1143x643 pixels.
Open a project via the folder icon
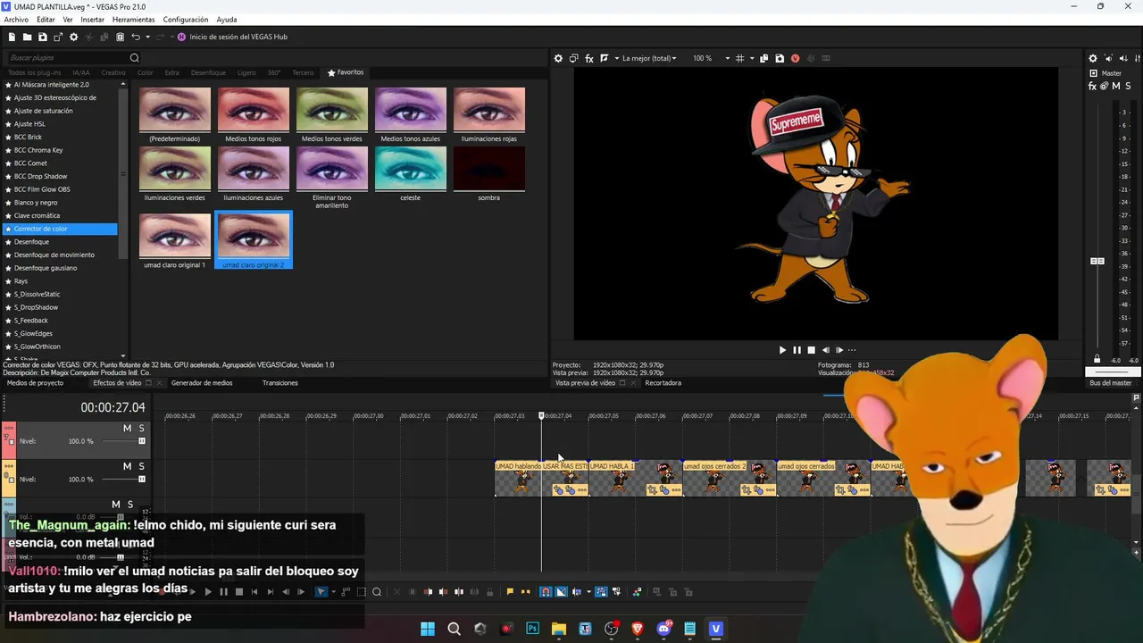pos(28,37)
